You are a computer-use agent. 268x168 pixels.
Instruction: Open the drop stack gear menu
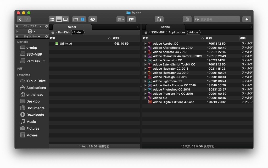(x=17, y=26)
